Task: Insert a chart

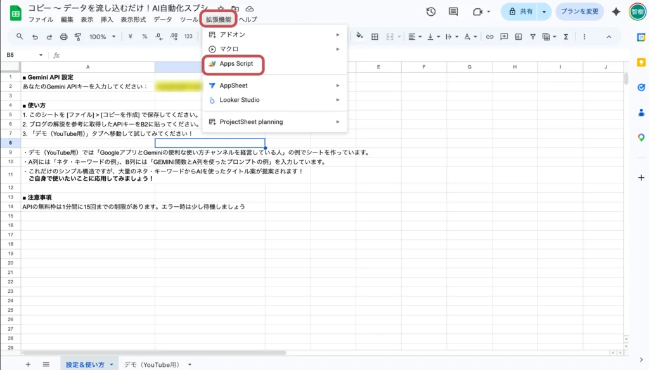Action: [518, 37]
